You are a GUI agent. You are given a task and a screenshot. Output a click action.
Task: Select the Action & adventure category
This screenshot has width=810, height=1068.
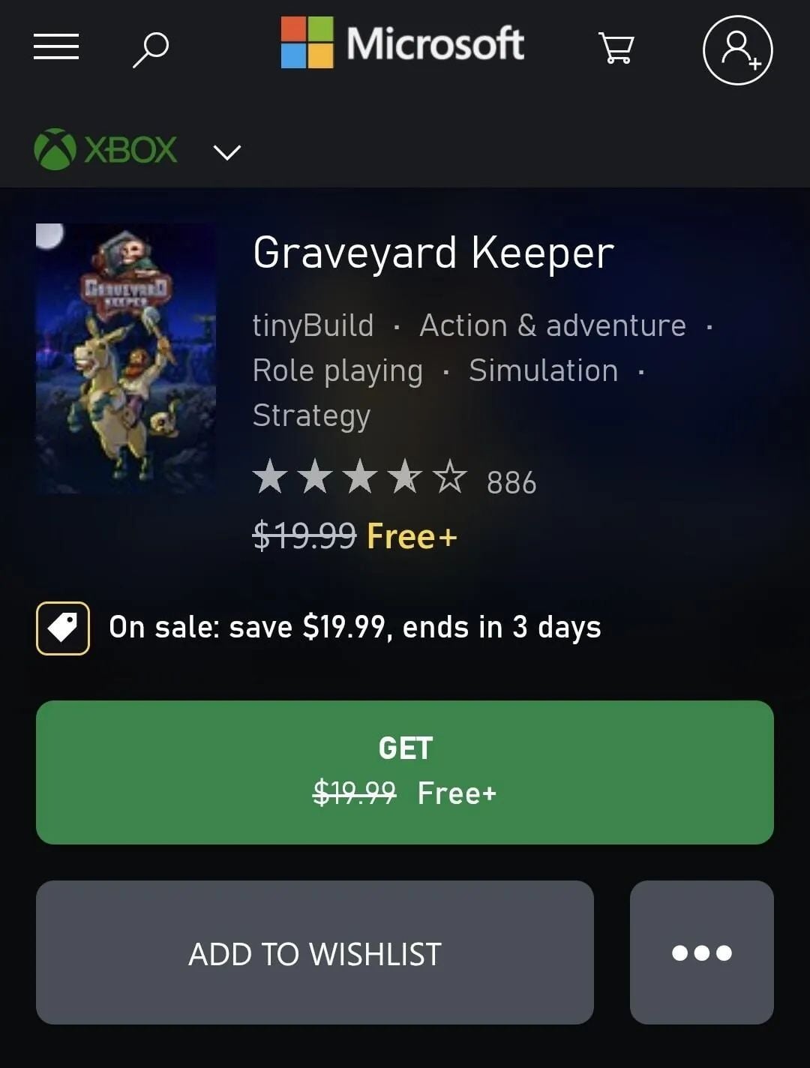553,325
